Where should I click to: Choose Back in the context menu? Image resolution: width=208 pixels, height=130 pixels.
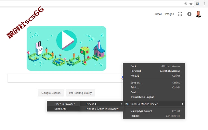pos(154,66)
